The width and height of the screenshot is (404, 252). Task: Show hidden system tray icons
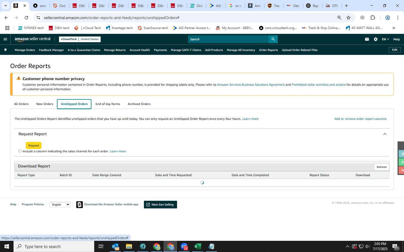[347, 247]
